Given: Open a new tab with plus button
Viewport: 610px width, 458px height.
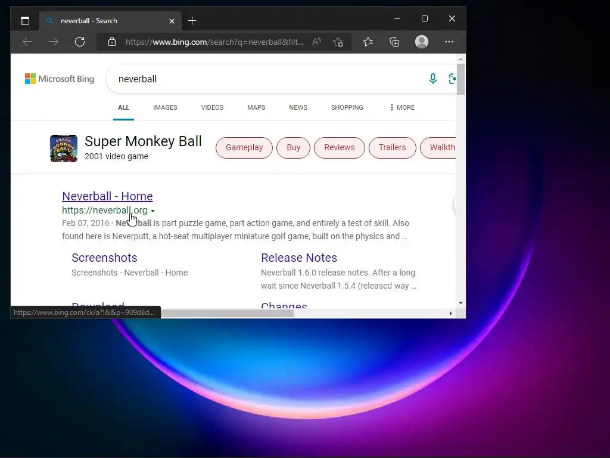Looking at the screenshot, I should click(x=192, y=21).
